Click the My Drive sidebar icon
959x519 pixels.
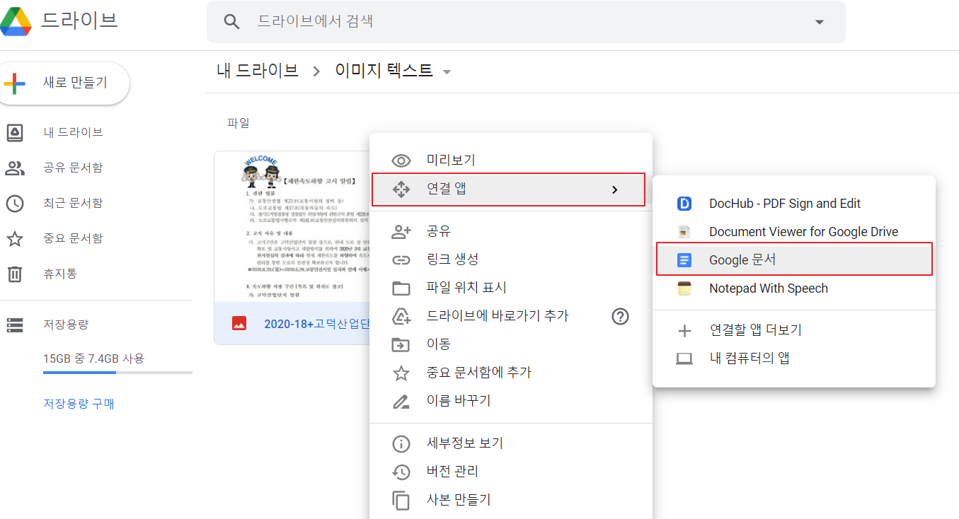tap(15, 132)
